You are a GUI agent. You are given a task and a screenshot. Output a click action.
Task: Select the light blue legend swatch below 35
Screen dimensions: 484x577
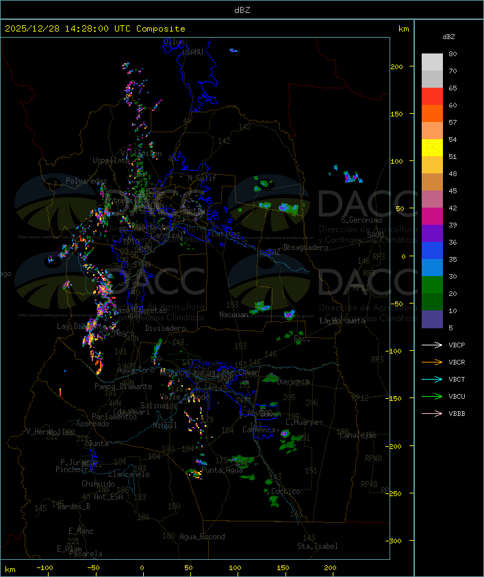click(432, 268)
